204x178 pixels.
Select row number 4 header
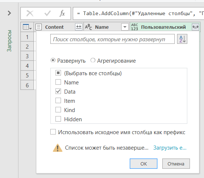(27, 66)
